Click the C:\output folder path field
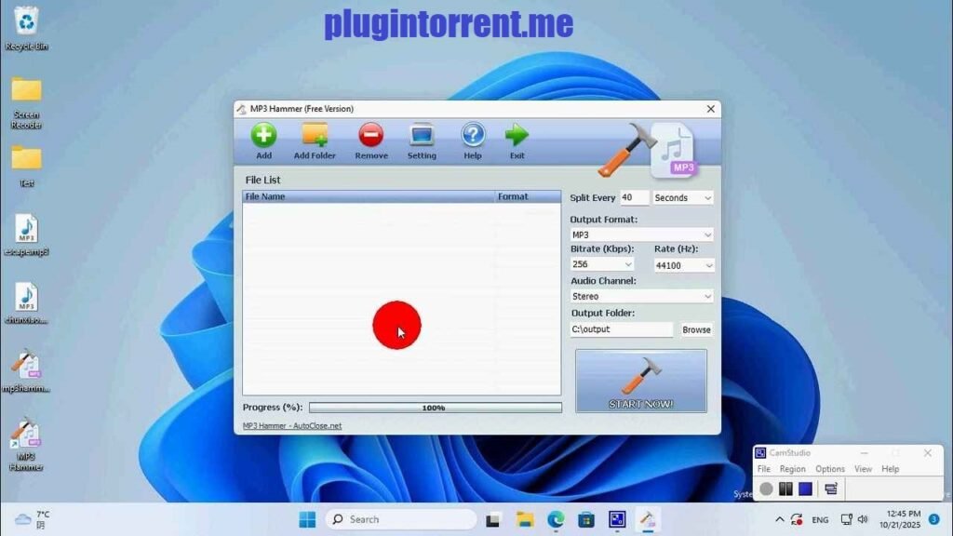The height and width of the screenshot is (536, 953). (x=621, y=329)
